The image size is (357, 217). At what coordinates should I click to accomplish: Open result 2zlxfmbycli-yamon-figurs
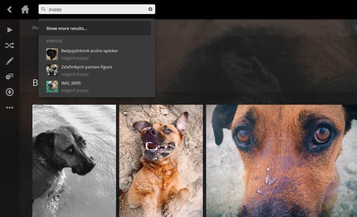[87, 67]
